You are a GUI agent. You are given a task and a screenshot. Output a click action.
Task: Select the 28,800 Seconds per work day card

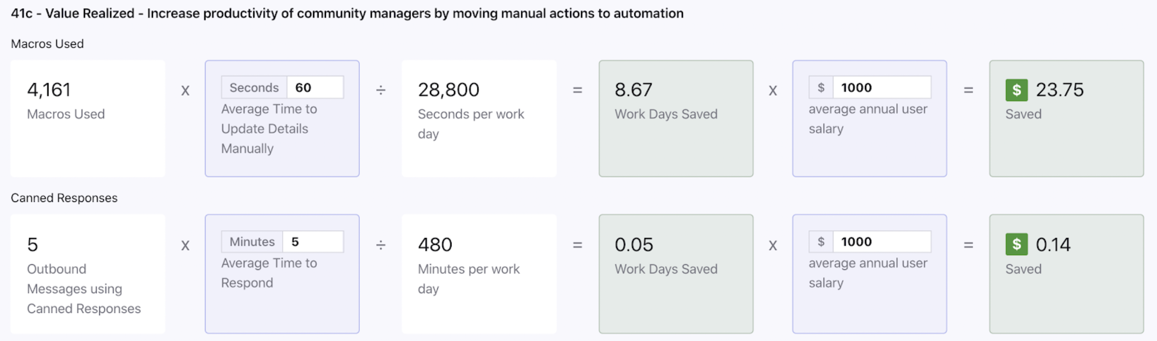(479, 118)
